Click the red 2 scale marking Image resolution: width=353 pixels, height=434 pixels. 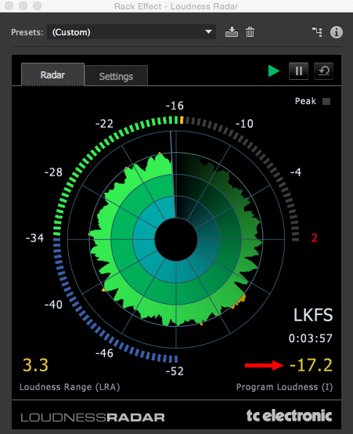[315, 237]
